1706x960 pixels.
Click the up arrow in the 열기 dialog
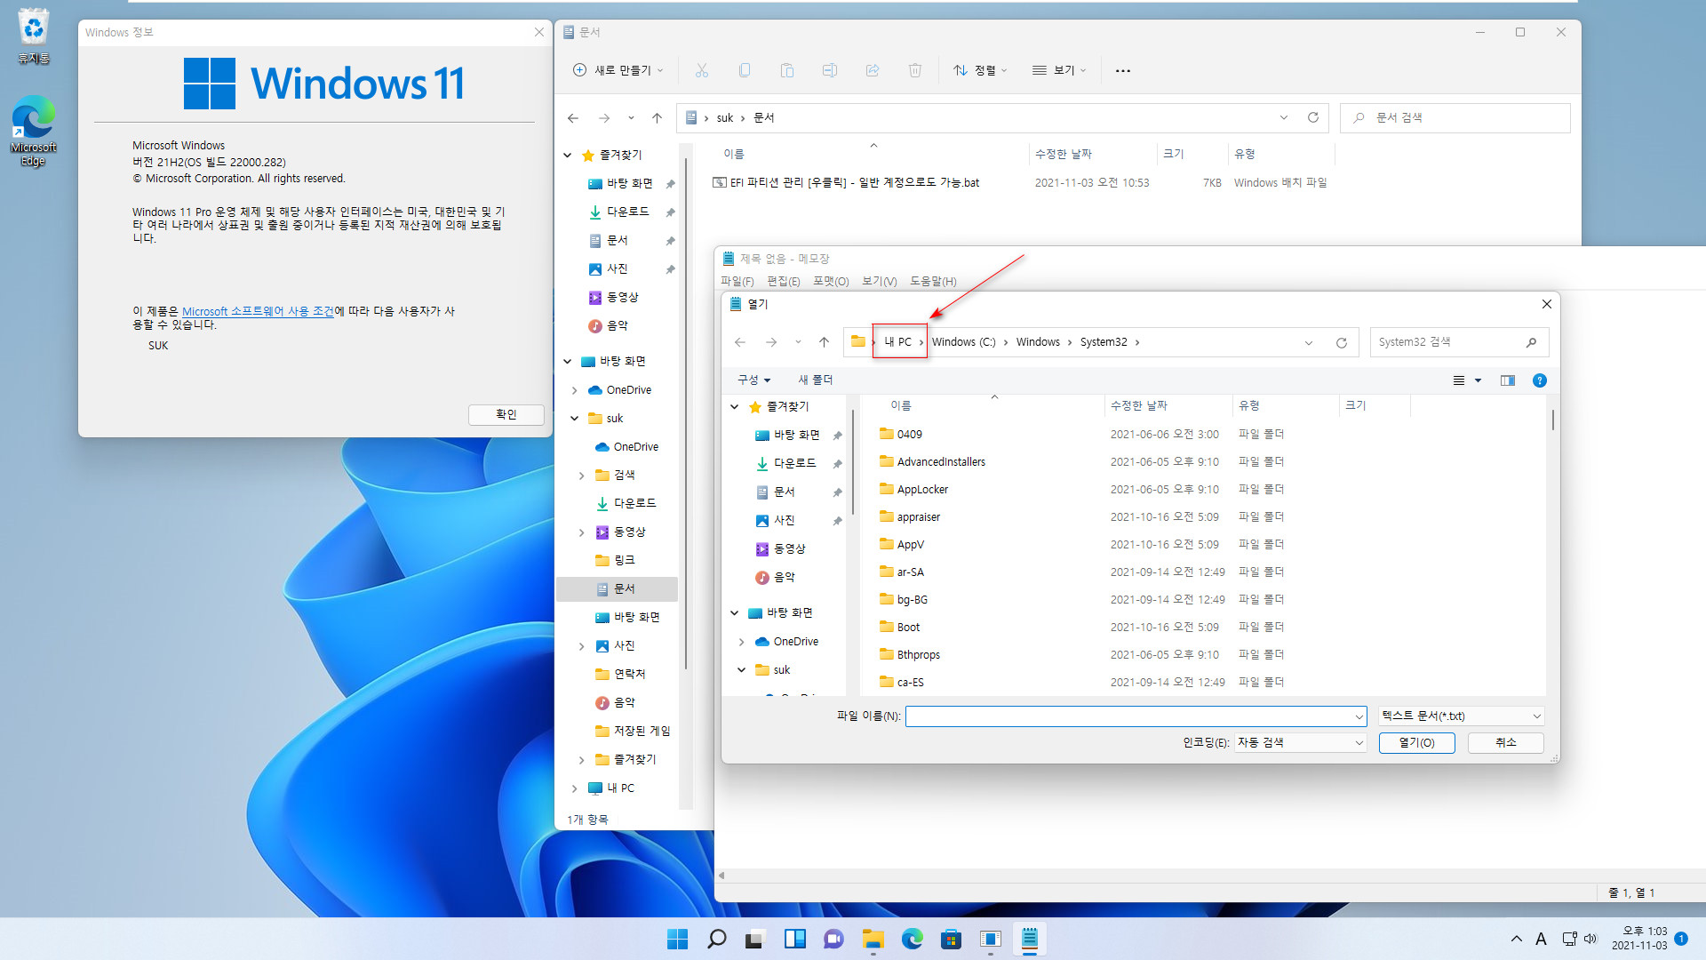tap(824, 342)
